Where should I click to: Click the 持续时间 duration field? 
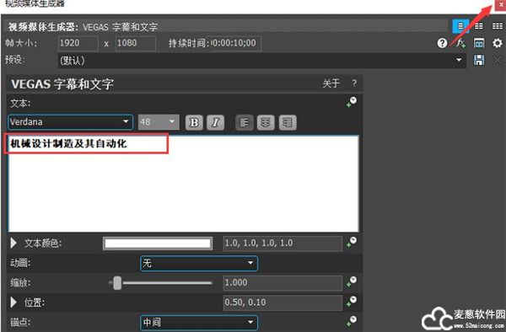(235, 43)
